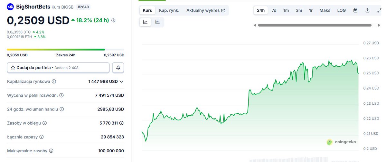Toggle LOG scale on chart
This screenshot has width=386, height=162.
tap(342, 10)
